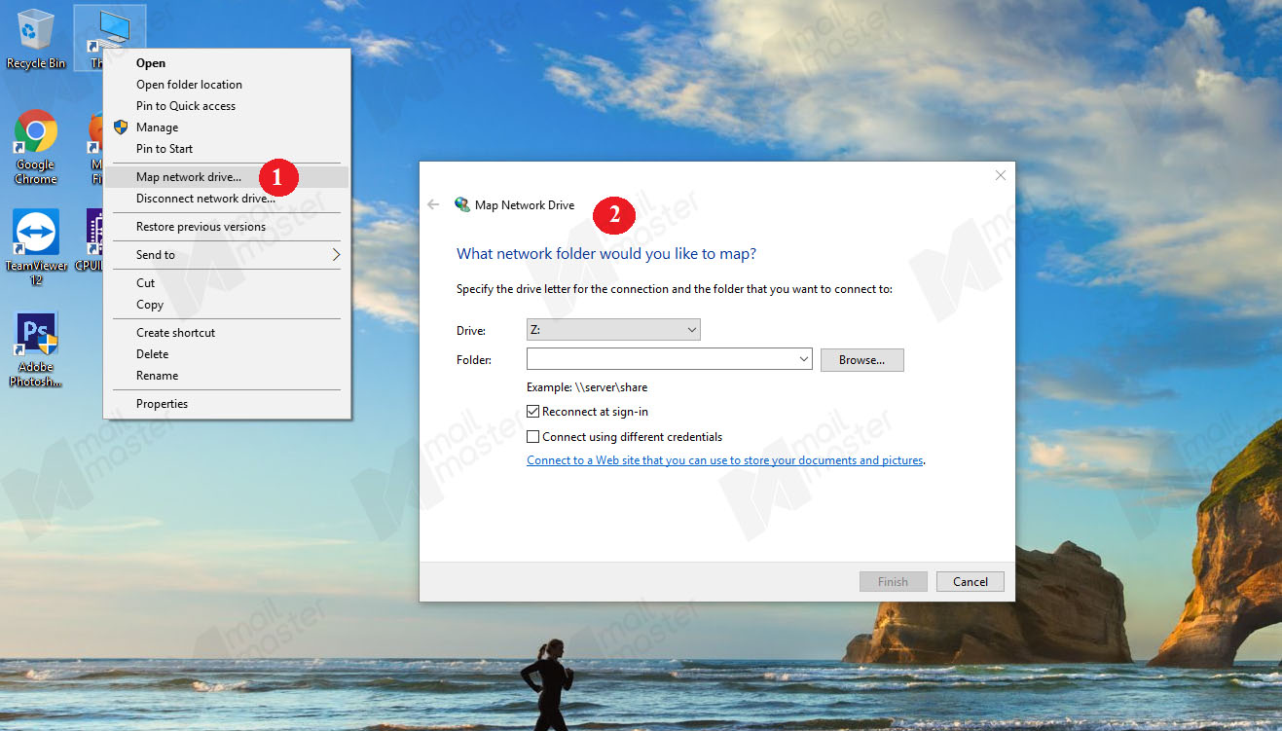Select Delete in the context menu
Viewport: 1282px width, 731px height.
tap(227, 354)
